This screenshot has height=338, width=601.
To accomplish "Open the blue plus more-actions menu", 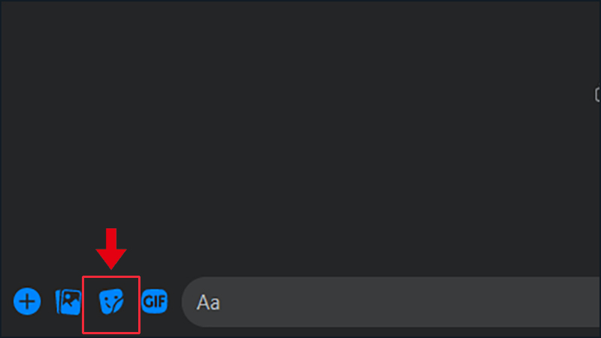I will (27, 301).
